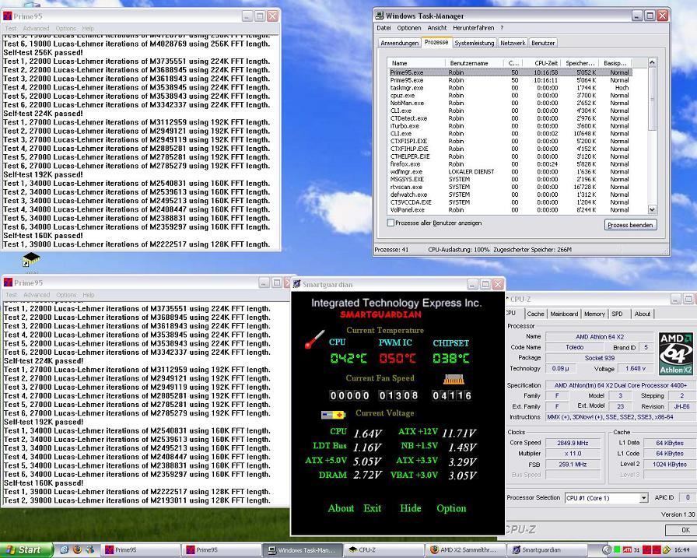Click the scroll-up arrow of the process list

652,63
